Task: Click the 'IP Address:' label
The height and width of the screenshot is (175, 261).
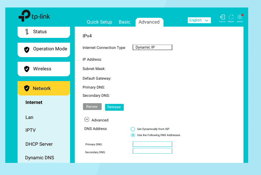Action: (92, 59)
